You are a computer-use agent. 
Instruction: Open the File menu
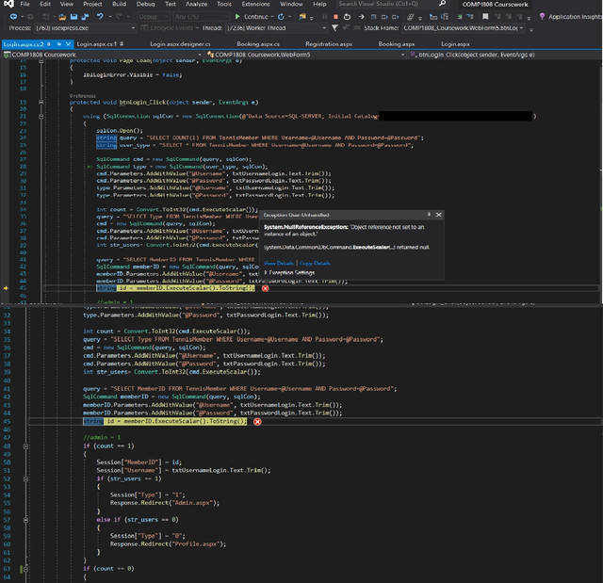tap(24, 4)
